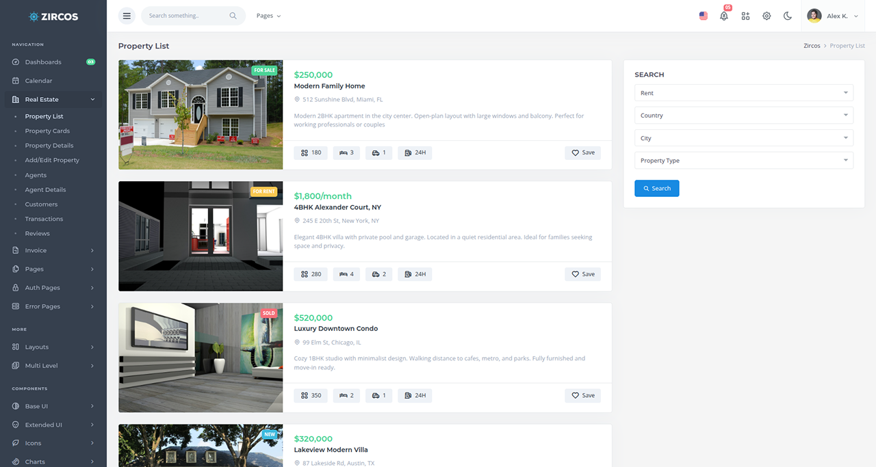This screenshot has width=876, height=467.
Task: Click the Base UI sidebar icon
Action: pyautogui.click(x=16, y=406)
